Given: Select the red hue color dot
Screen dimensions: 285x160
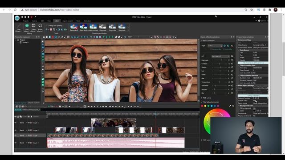Looking at the screenshot, I should (x=202, y=106).
